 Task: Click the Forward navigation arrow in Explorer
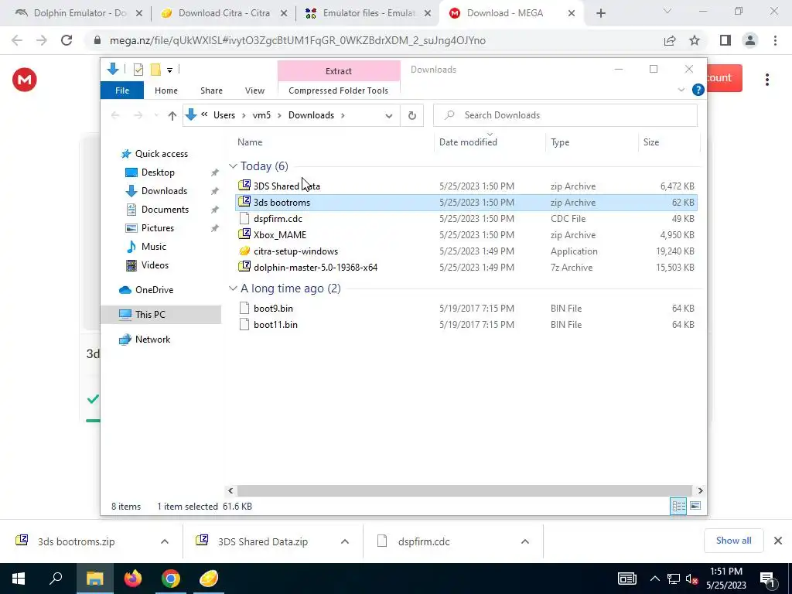(x=138, y=116)
